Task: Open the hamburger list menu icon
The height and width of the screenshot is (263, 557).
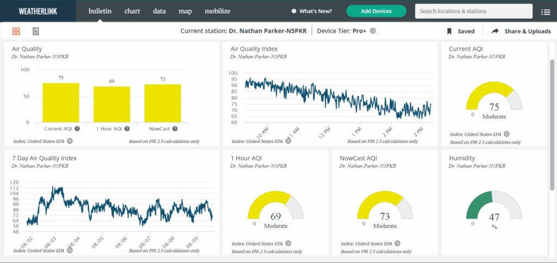Action: click(545, 12)
